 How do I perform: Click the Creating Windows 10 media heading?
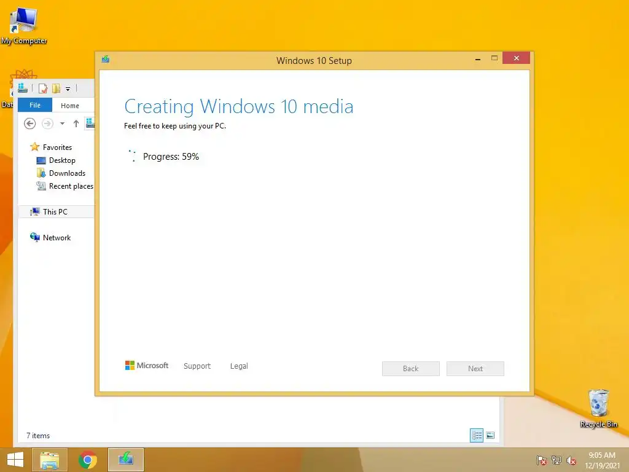tap(239, 107)
